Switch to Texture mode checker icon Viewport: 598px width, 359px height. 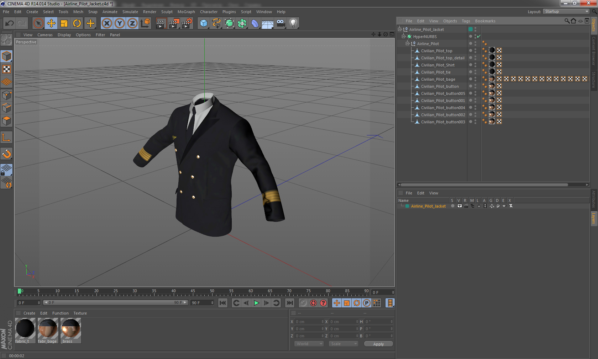pos(6,69)
